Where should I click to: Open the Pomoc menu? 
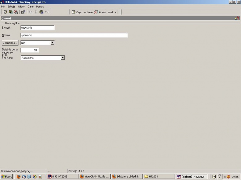tap(40, 6)
